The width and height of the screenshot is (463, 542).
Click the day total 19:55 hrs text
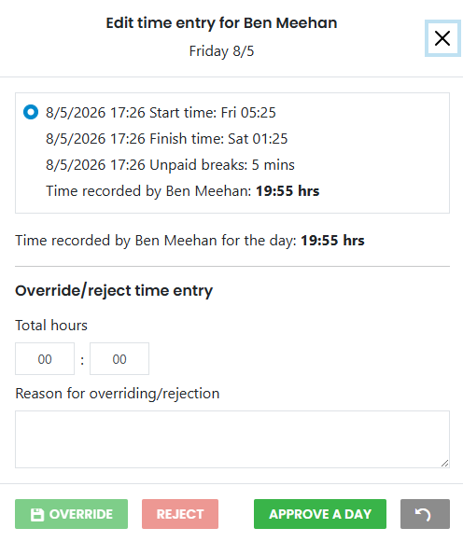point(332,241)
